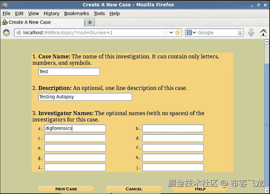Click the investigator name field b
Image resolution: width=270 pixels, height=194 pixels.
[173, 128]
